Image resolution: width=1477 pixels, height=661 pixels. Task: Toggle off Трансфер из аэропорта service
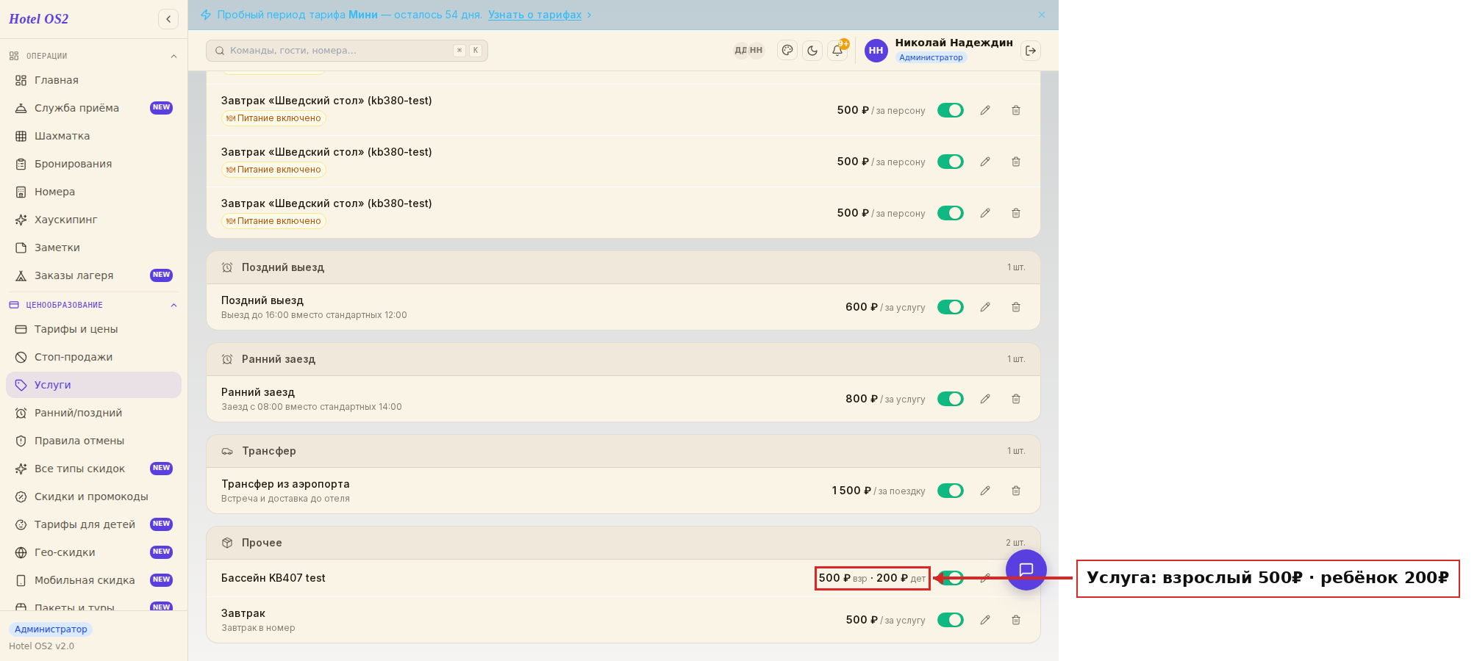(951, 491)
